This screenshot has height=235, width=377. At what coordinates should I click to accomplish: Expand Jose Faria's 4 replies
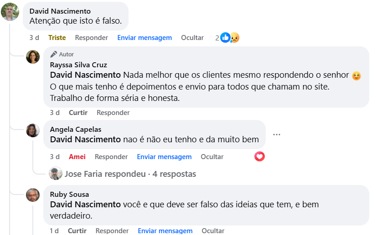point(130,174)
